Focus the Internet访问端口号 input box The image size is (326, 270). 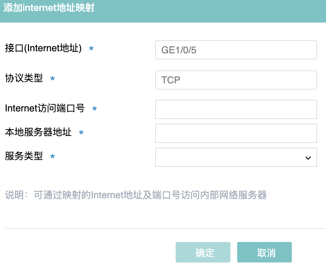236,109
